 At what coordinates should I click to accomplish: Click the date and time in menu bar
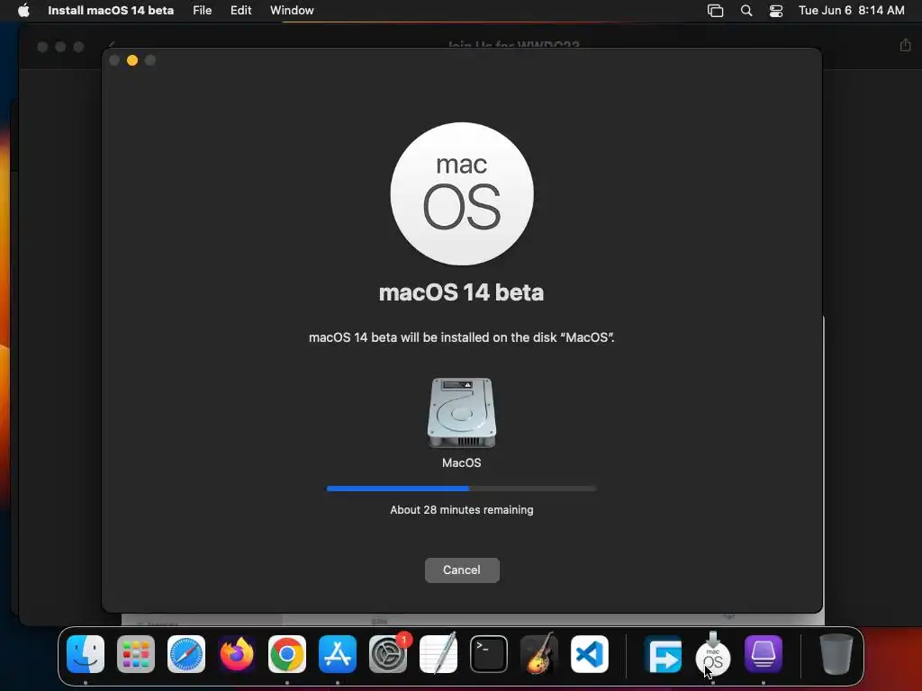(x=852, y=11)
